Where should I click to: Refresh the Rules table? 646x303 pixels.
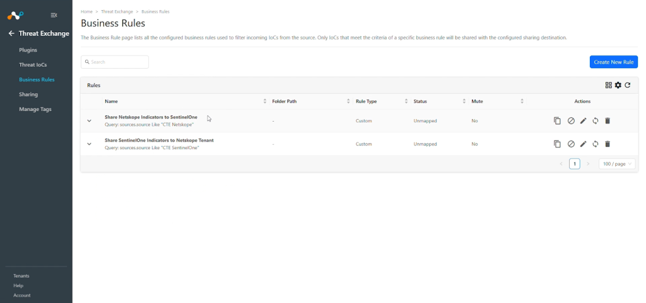point(628,85)
